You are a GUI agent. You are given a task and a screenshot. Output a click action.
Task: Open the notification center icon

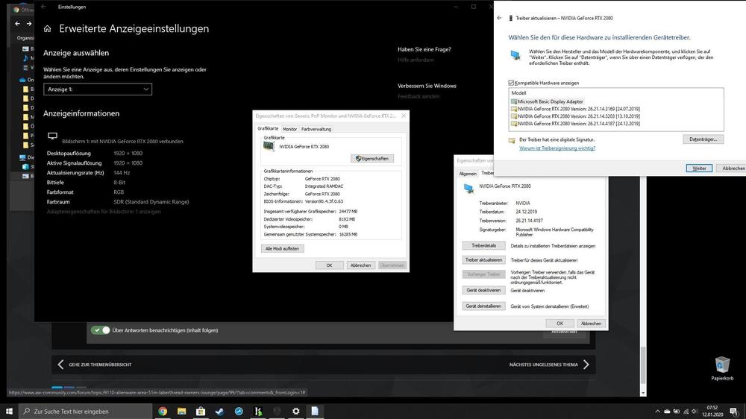[x=736, y=411]
